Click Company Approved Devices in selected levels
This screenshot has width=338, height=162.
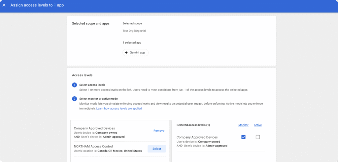coord(197,137)
